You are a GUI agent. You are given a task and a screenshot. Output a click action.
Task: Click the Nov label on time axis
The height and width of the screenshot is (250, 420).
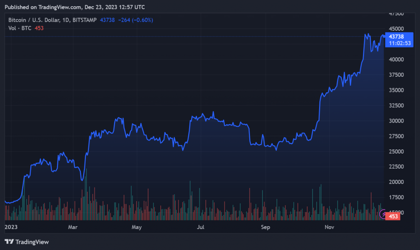pyautogui.click(x=329, y=227)
